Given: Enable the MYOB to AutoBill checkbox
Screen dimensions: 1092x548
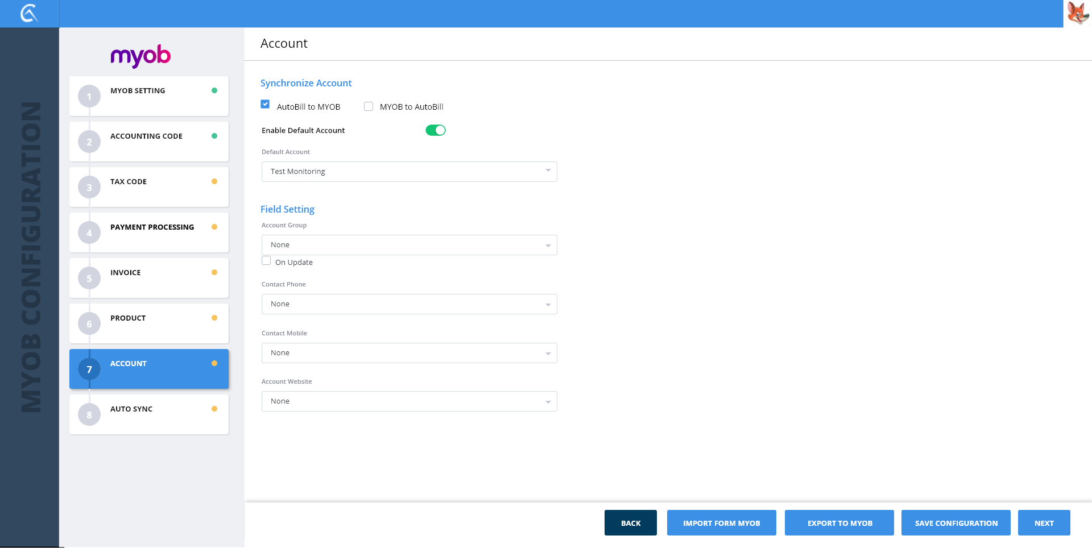Looking at the screenshot, I should (x=369, y=106).
